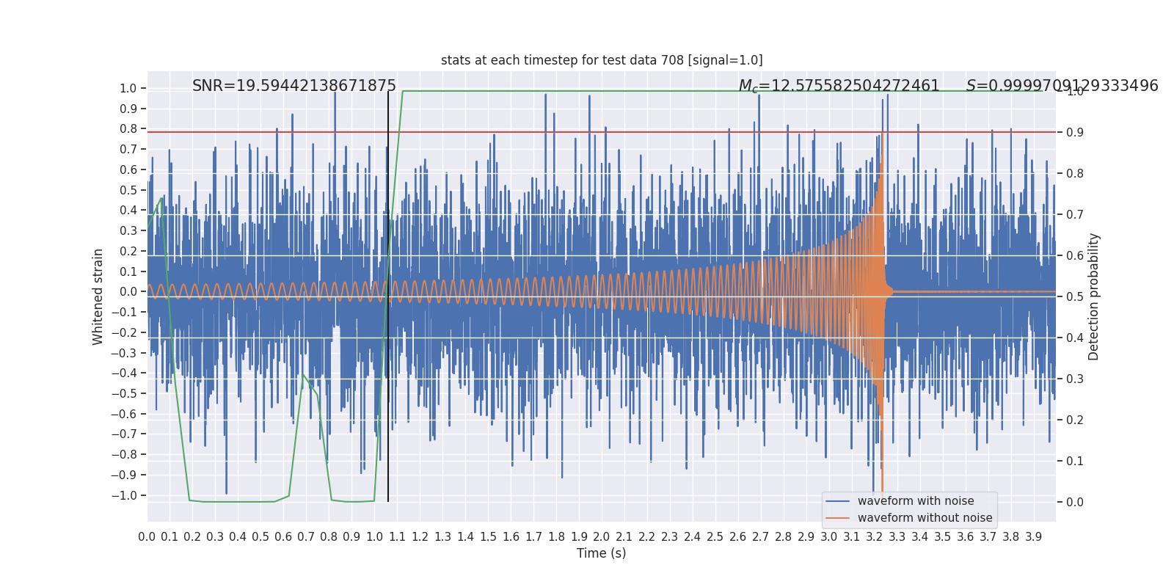1174x587 pixels.
Task: Click the "waveform with noise" legend label
Action: tap(916, 501)
